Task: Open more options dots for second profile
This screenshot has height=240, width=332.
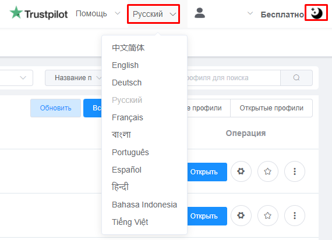Action: coord(295,216)
